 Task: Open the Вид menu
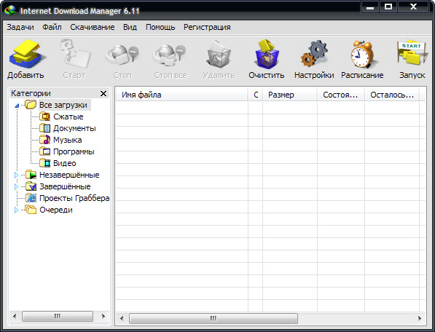point(130,27)
